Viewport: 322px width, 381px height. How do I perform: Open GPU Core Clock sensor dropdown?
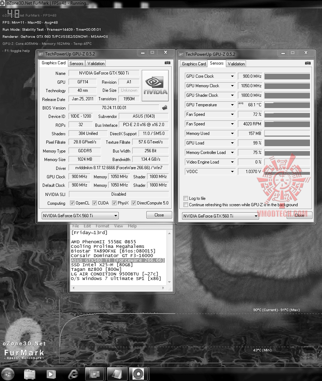(x=232, y=76)
